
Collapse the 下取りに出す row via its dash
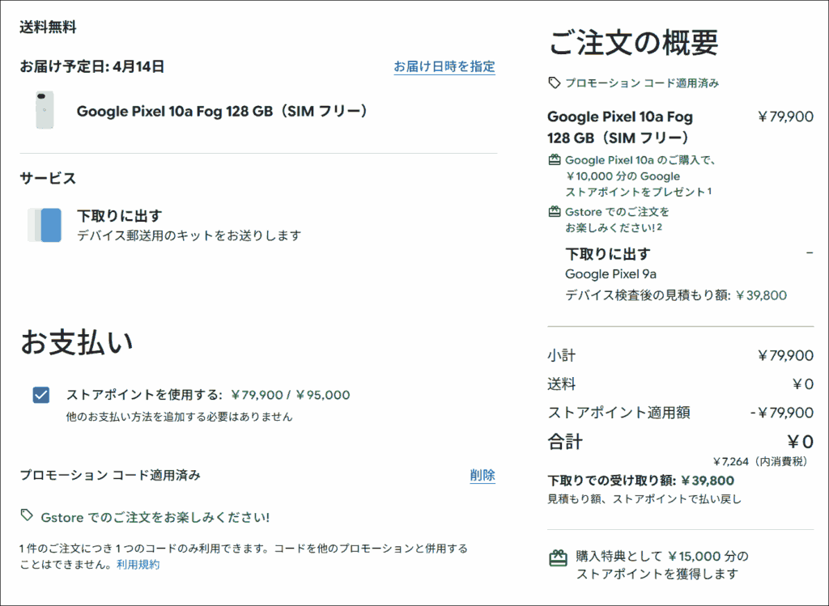pos(810,253)
